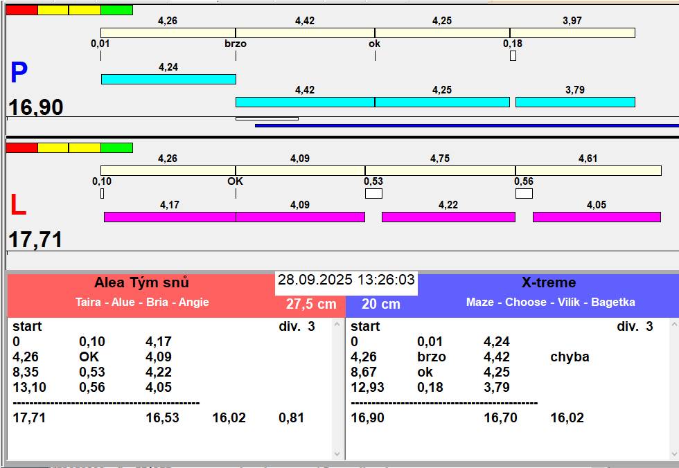Viewport: 679px width, 468px height.
Task: Click the marker box under 0,18
Action: coord(513,56)
